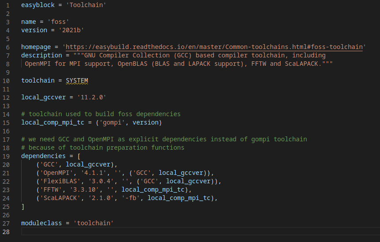Screen dimensions: 380x242
Task: Click the '# toolchain used to build' comment
Action: tap(101, 114)
